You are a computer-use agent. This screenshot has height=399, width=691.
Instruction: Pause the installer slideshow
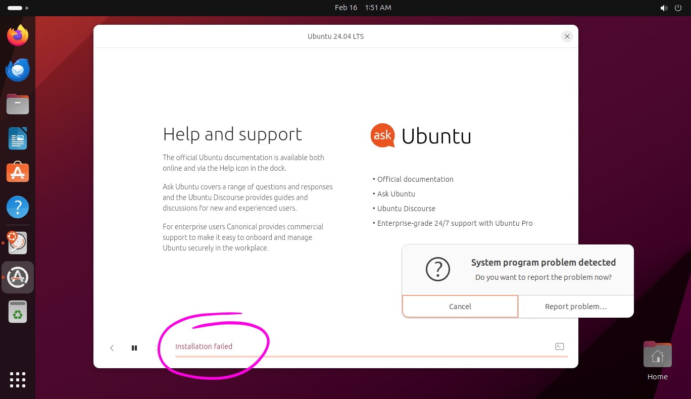tap(134, 347)
